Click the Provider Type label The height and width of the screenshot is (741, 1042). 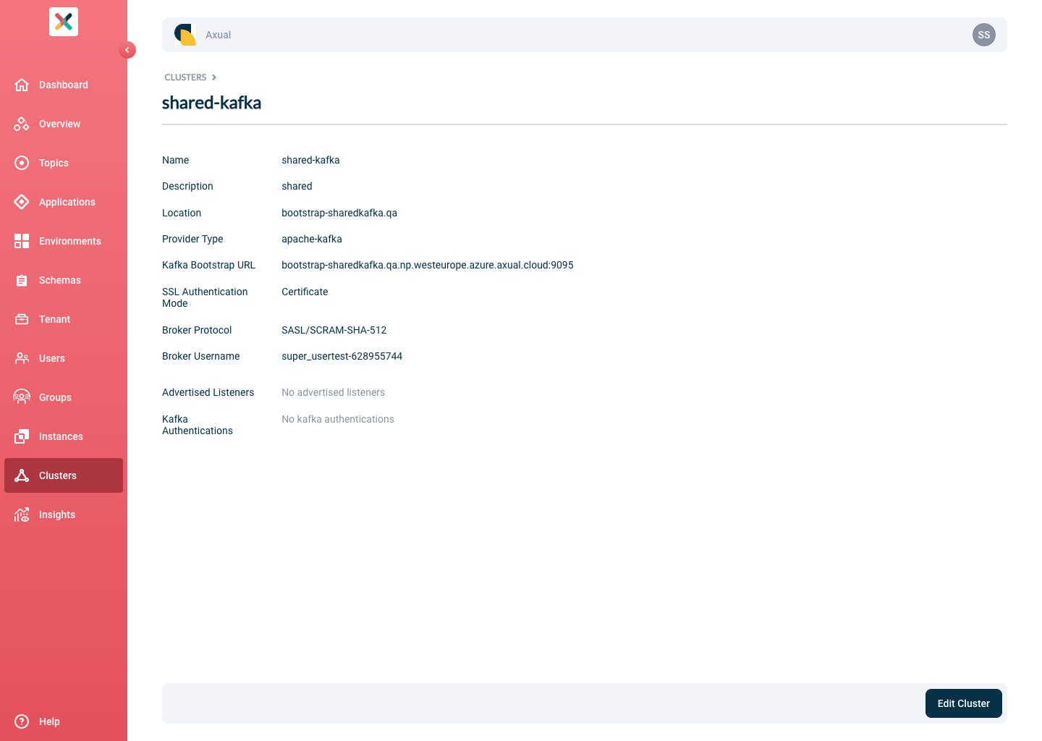[192, 239]
